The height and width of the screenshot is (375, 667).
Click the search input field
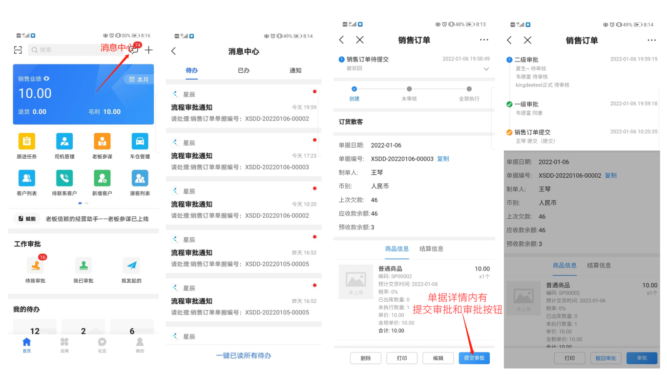click(x=73, y=50)
